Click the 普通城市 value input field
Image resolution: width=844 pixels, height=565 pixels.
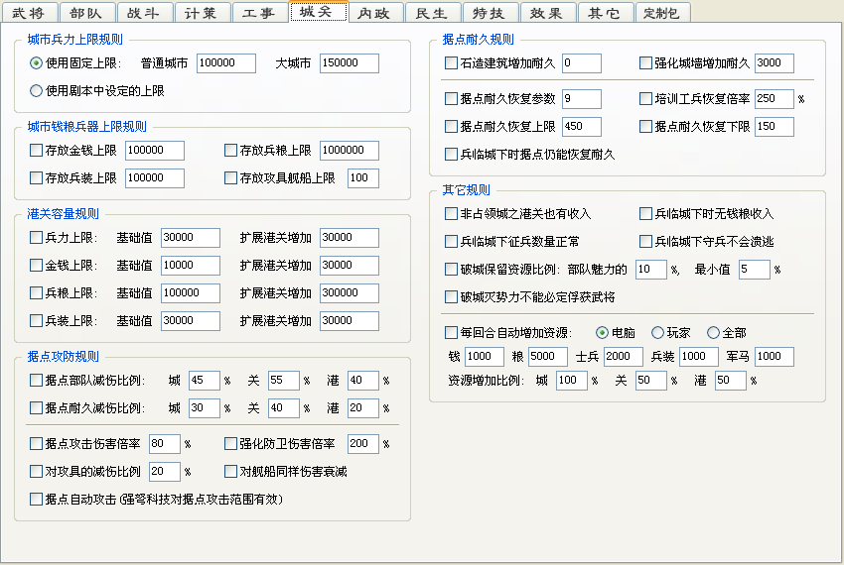coord(226,63)
